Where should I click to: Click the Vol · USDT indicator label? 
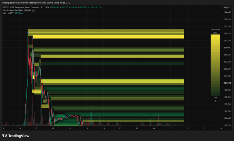click(8, 13)
